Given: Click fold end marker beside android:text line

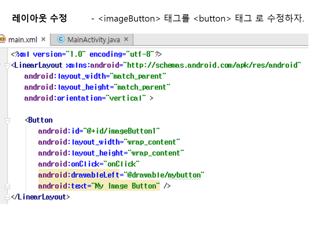Looking at the screenshot, I should pyautogui.click(x=8, y=186).
